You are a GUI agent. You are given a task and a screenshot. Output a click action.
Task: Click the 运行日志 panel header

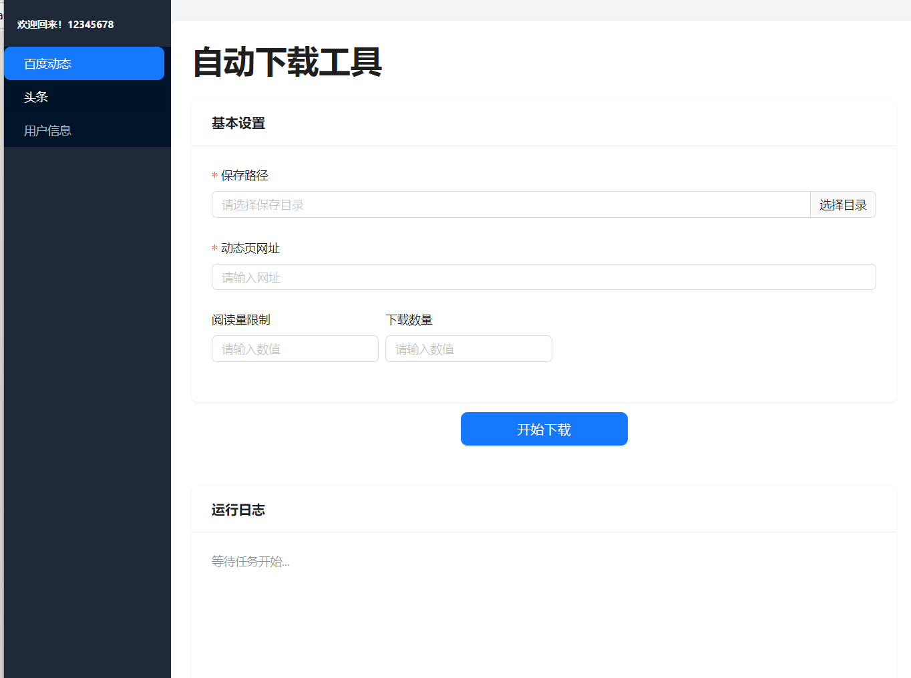(x=238, y=510)
